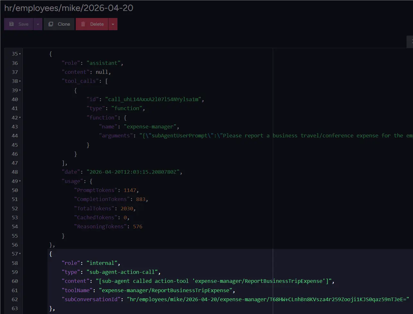Place cursor on the subConversationId value
Screen dimensions: 413x314
coord(268,299)
